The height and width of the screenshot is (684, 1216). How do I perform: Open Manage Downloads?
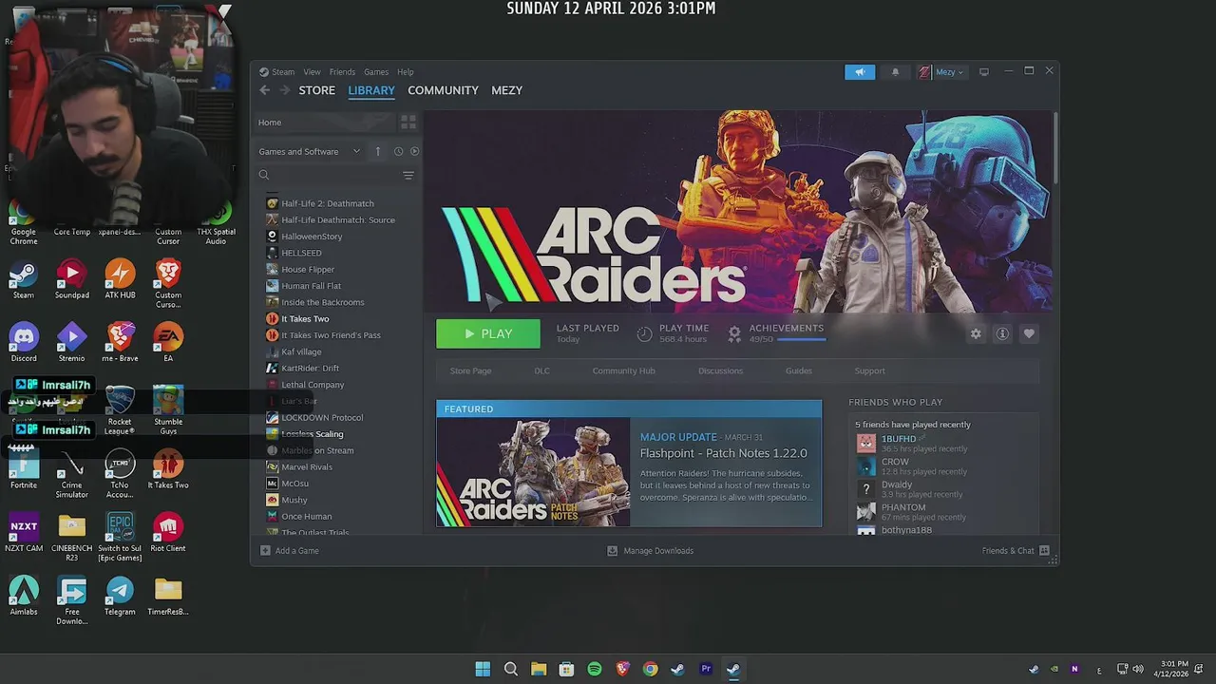point(651,551)
